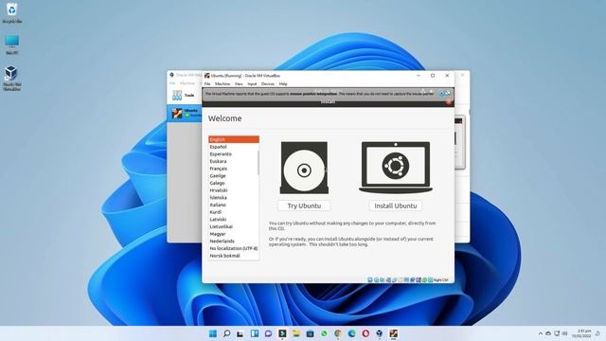606x341 pixels.
Task: Open the Input menu
Action: pos(252,84)
